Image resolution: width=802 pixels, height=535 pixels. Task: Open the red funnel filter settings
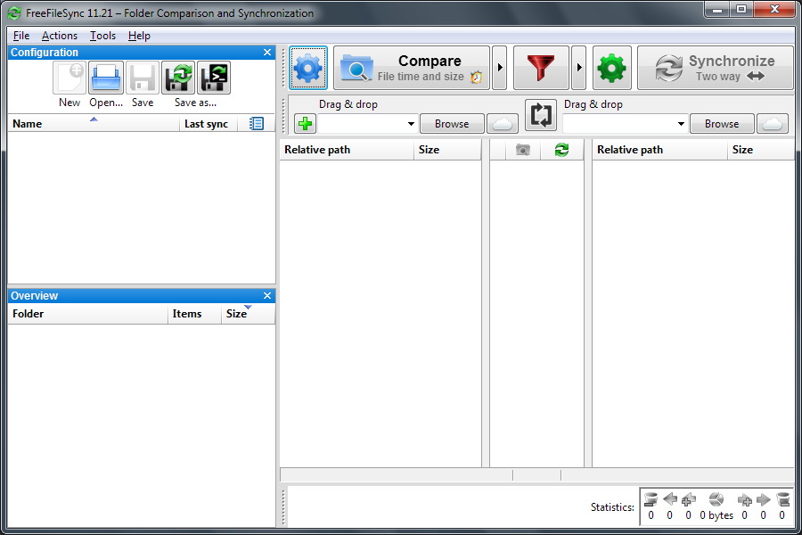click(x=541, y=68)
